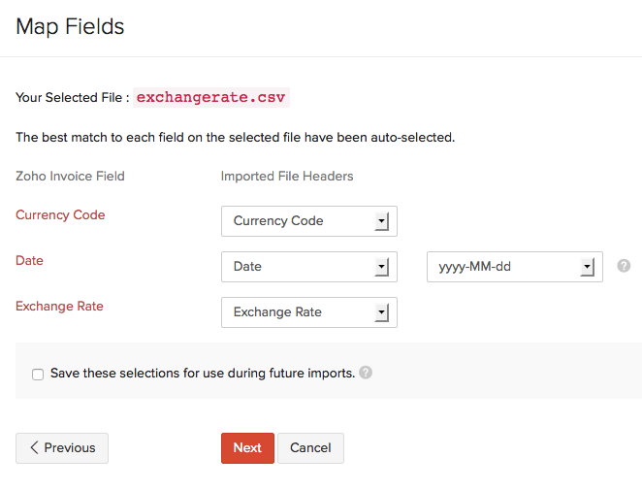Open the Currency Code header dropdown

coord(308,221)
